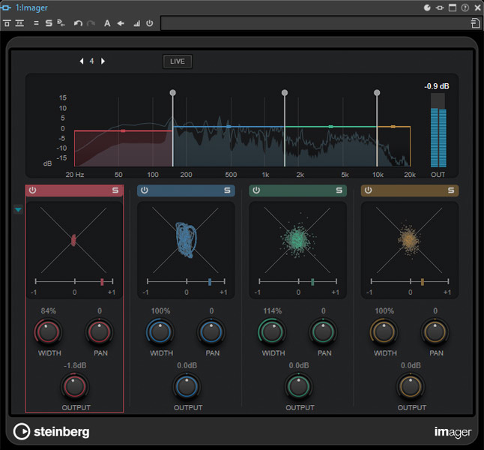Click the Steinberg logo
484x450 pixels.
(x=51, y=431)
